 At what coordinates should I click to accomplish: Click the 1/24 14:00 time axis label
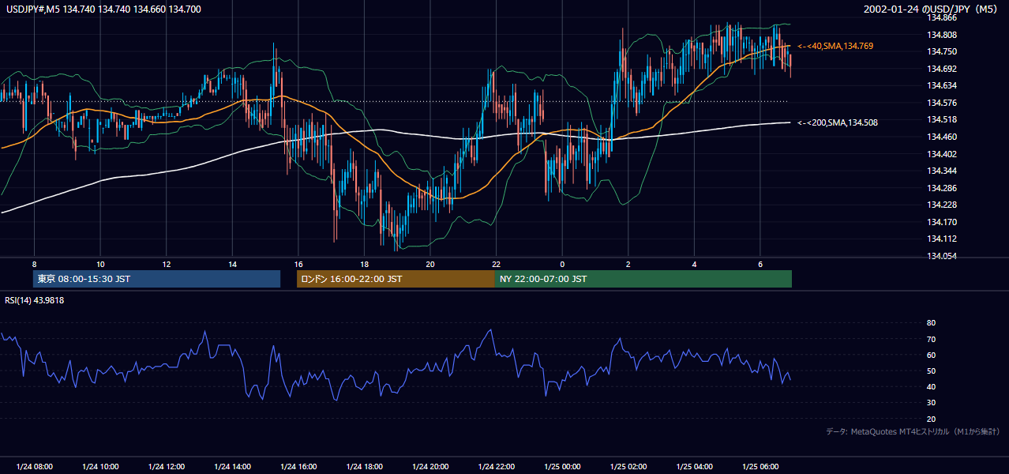coord(232,467)
